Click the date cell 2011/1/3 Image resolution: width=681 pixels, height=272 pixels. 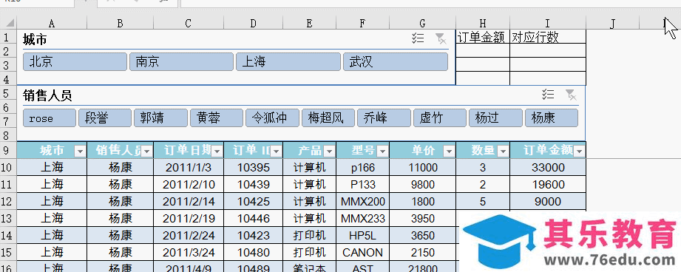point(189,168)
